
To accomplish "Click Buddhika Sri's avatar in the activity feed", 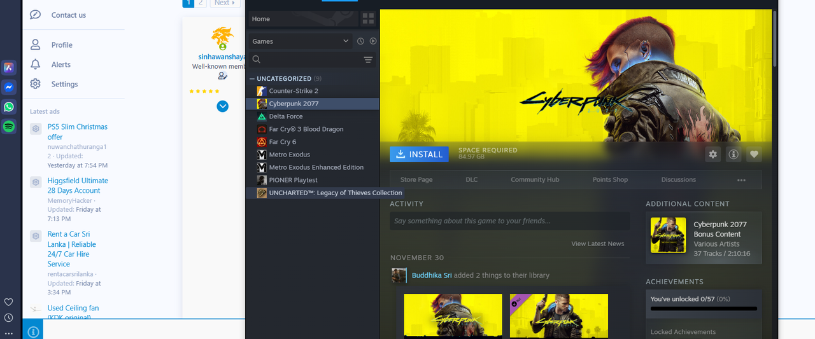I will pyautogui.click(x=399, y=275).
